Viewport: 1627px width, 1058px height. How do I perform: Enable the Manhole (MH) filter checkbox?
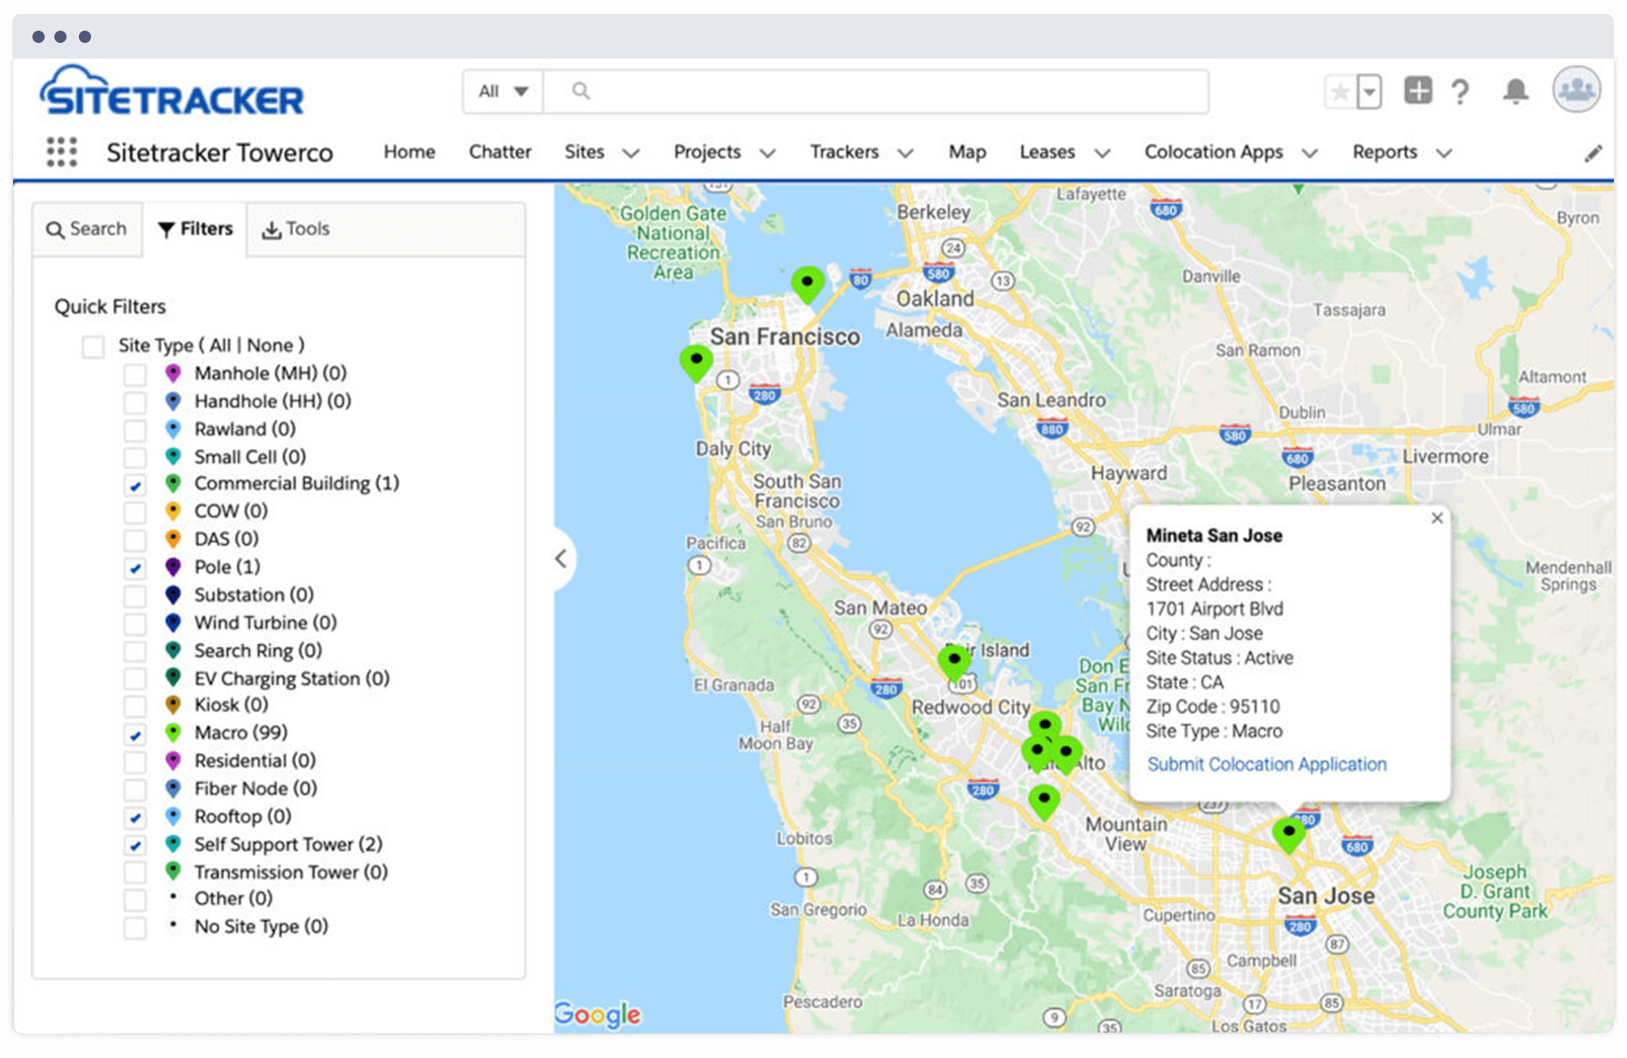pos(135,375)
